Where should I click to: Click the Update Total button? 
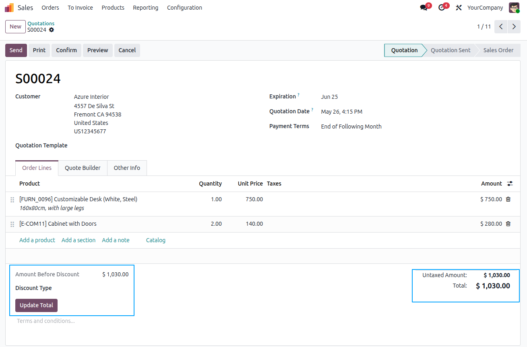tap(37, 305)
